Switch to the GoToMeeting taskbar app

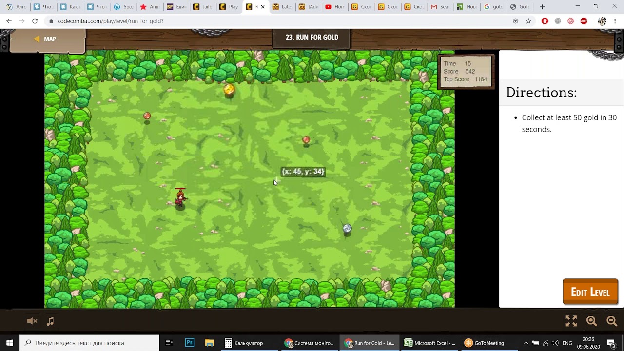tap(489, 343)
